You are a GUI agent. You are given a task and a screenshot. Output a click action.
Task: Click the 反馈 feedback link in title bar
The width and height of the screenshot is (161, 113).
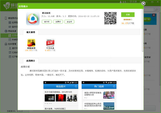point(133,2)
